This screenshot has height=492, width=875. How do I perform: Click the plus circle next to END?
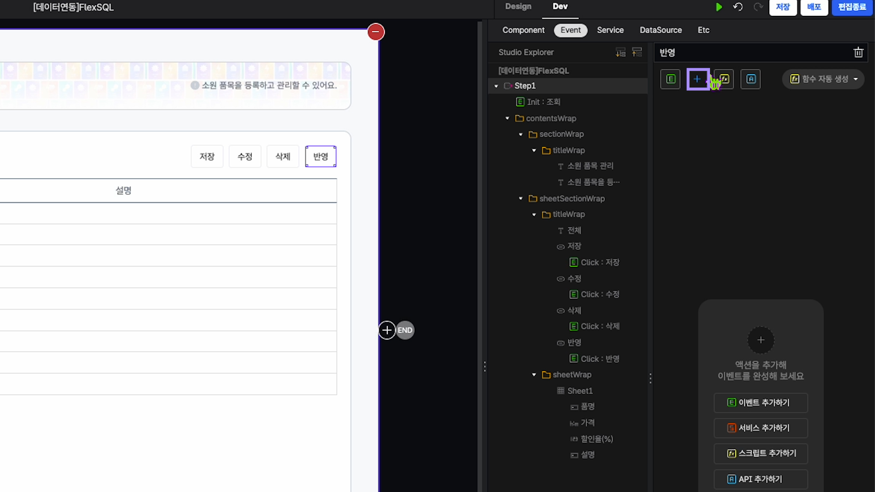[387, 330]
